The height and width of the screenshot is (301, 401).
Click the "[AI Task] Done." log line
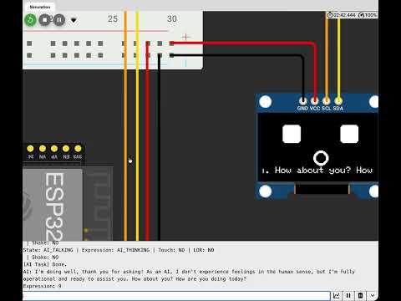click(x=45, y=264)
